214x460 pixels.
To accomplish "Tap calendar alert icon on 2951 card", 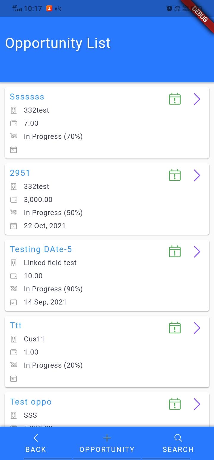I will tap(175, 175).
